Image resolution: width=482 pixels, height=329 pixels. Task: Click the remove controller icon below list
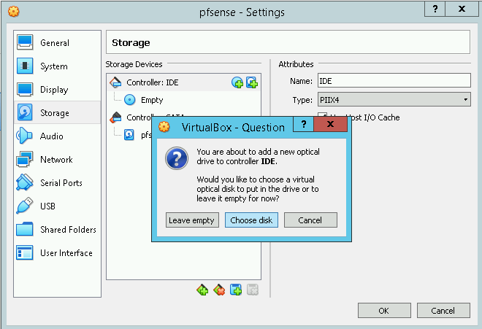(x=219, y=290)
